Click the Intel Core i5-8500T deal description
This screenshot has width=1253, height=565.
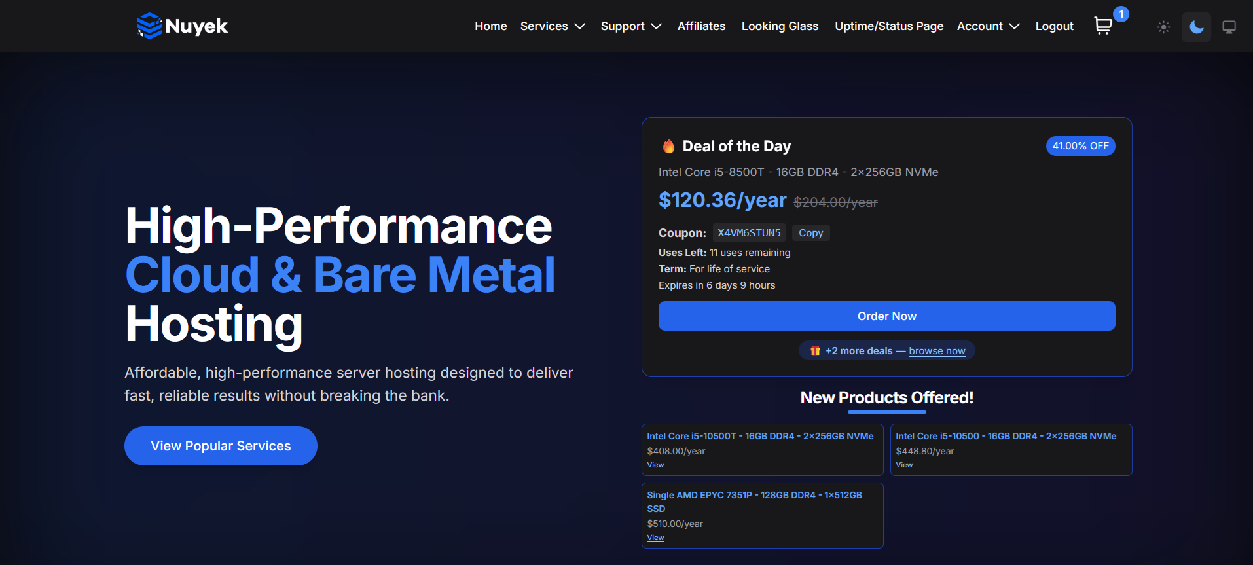(x=798, y=172)
